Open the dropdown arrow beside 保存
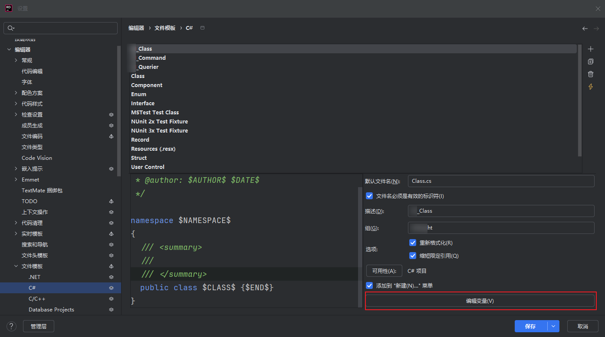 pyautogui.click(x=553, y=326)
